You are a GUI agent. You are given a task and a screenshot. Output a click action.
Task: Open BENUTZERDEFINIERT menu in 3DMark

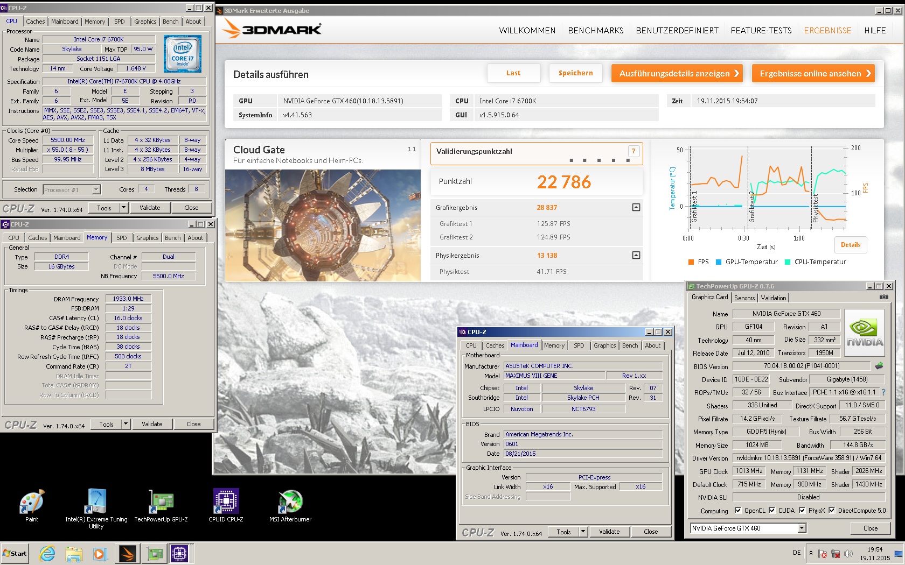pos(677,31)
